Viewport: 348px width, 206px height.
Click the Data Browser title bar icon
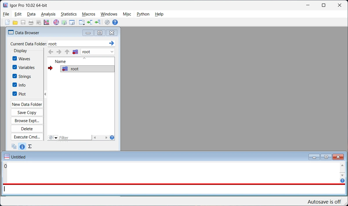11,32
